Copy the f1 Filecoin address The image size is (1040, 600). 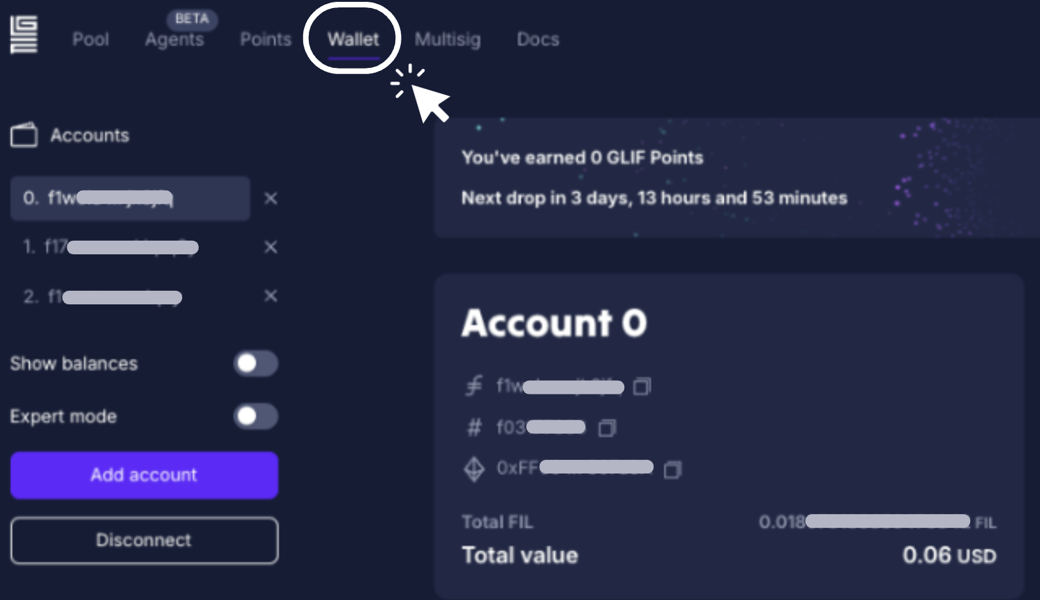pos(642,386)
